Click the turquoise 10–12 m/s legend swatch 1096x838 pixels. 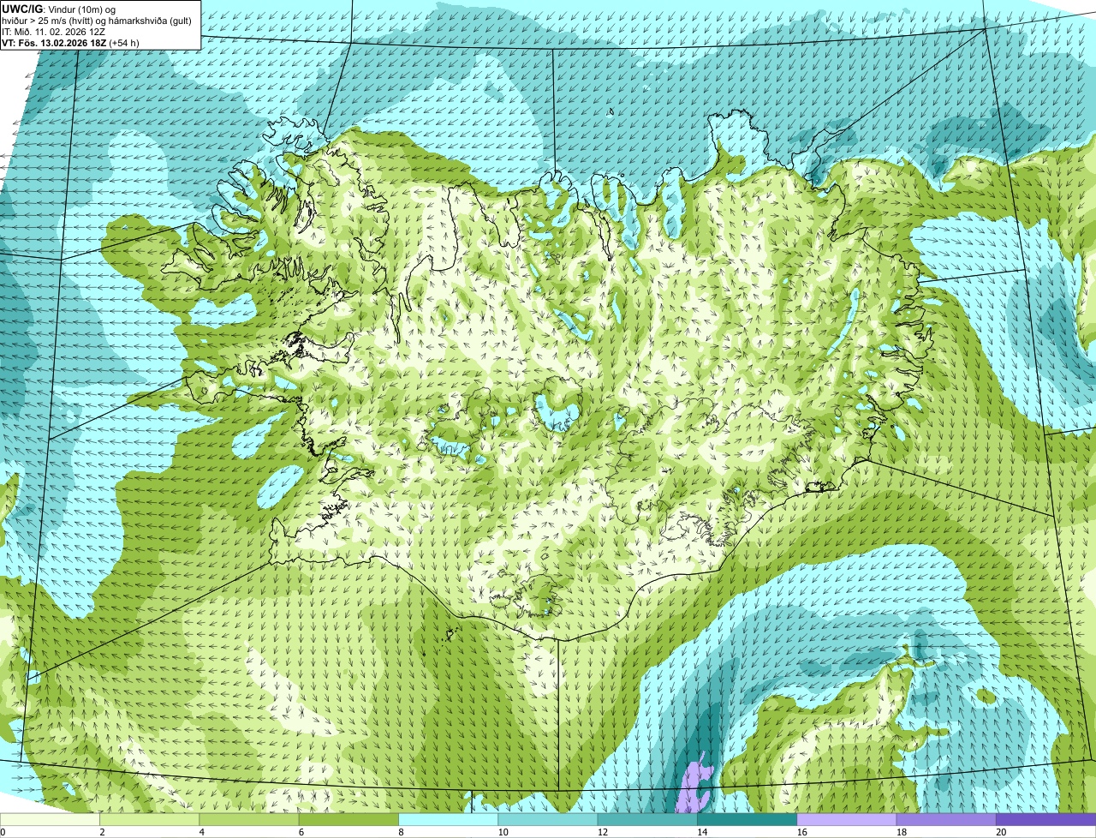pyautogui.click(x=548, y=819)
